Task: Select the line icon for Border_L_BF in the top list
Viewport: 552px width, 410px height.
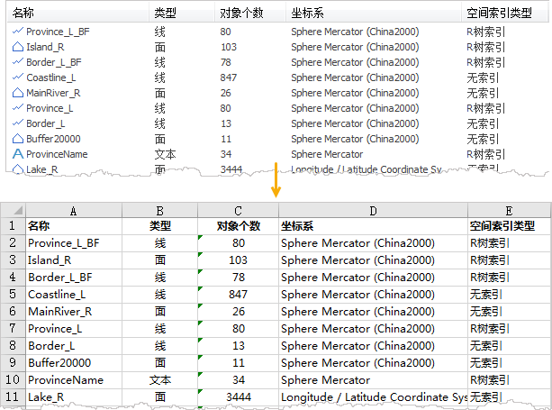Action: pyautogui.click(x=17, y=62)
